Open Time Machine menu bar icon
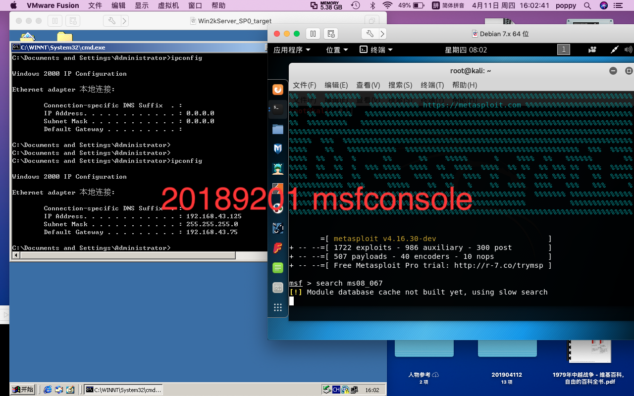The image size is (634, 396). tap(356, 5)
